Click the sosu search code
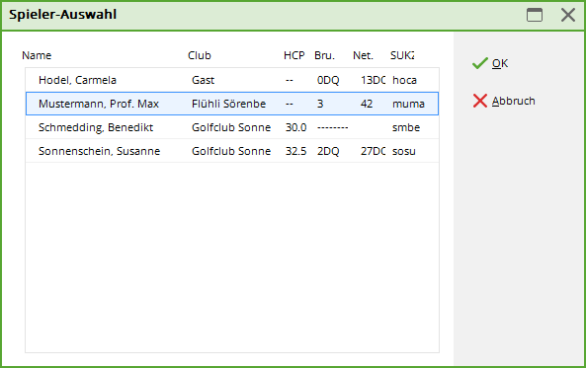Viewport: 586px width, 368px height. click(x=404, y=151)
